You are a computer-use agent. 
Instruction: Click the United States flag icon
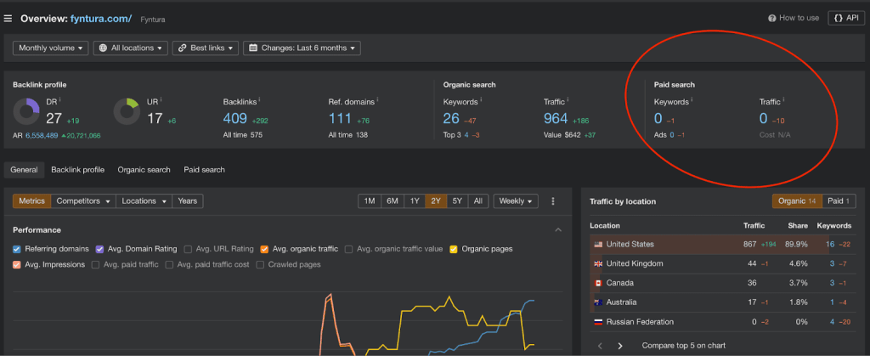tap(600, 245)
